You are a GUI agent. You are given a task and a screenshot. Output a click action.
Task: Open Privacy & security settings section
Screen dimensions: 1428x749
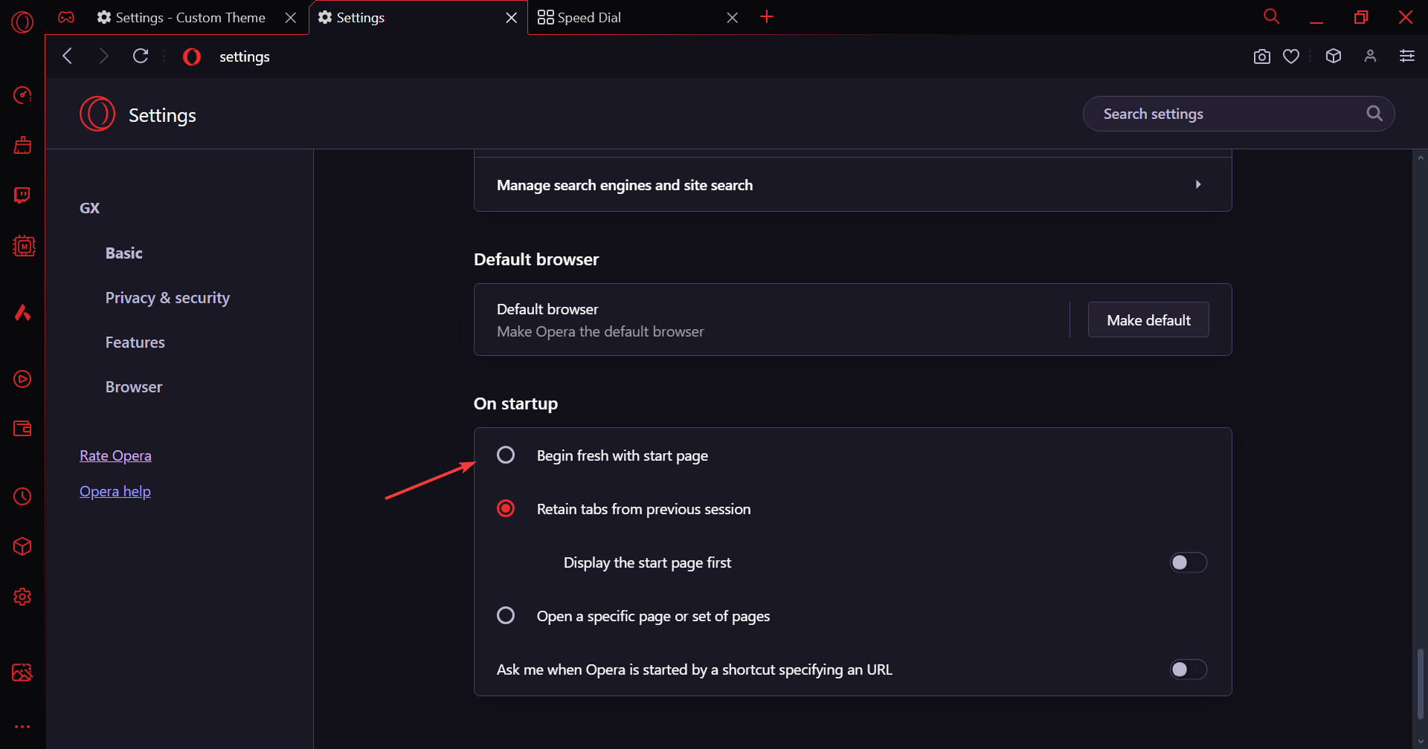click(x=167, y=297)
